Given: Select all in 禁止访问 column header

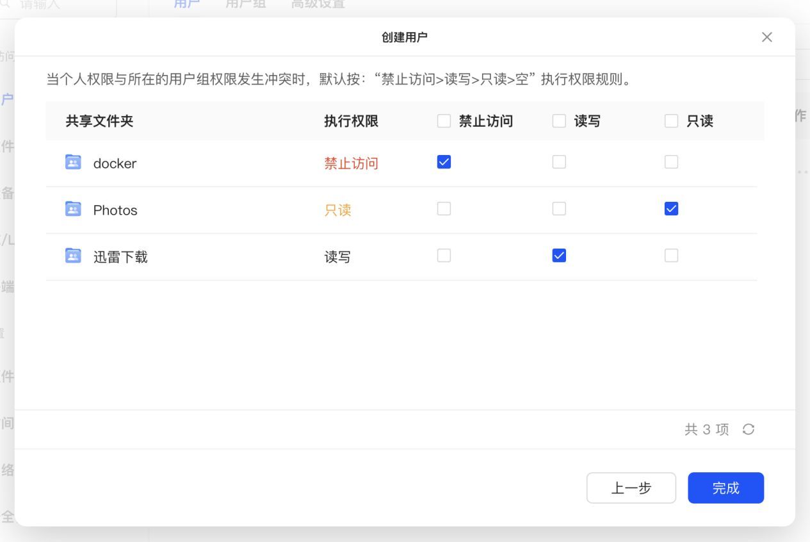Looking at the screenshot, I should tap(444, 121).
